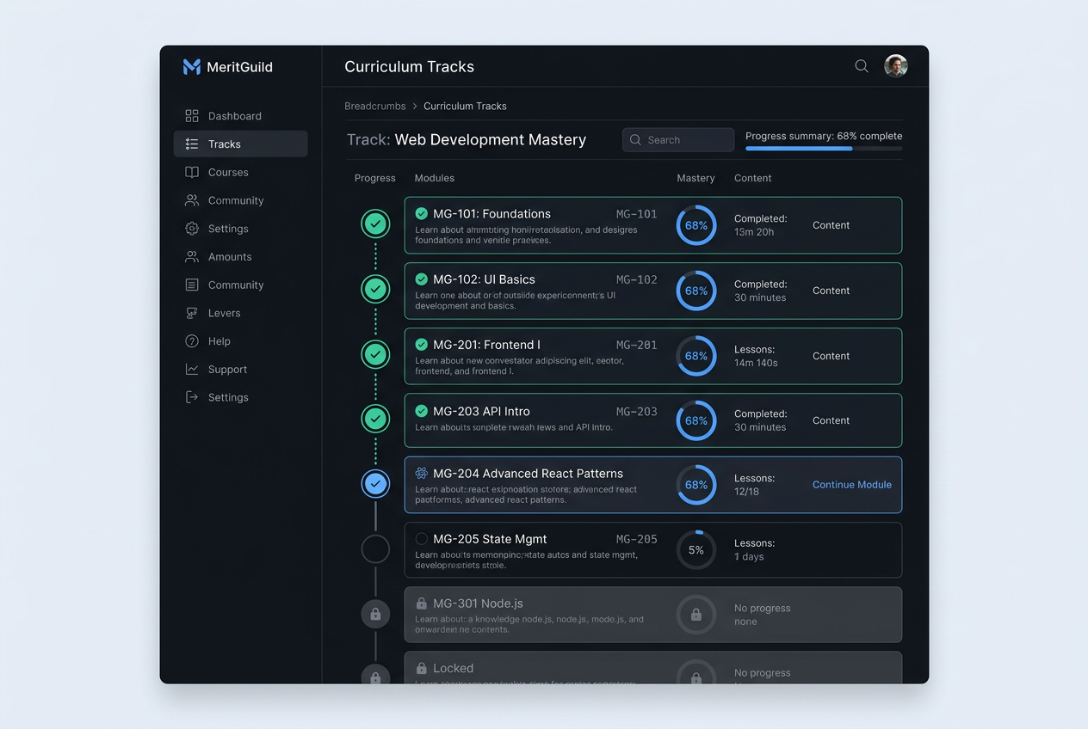The image size is (1088, 729).
Task: Click the lock icon beside Locked title
Action: [x=422, y=668]
